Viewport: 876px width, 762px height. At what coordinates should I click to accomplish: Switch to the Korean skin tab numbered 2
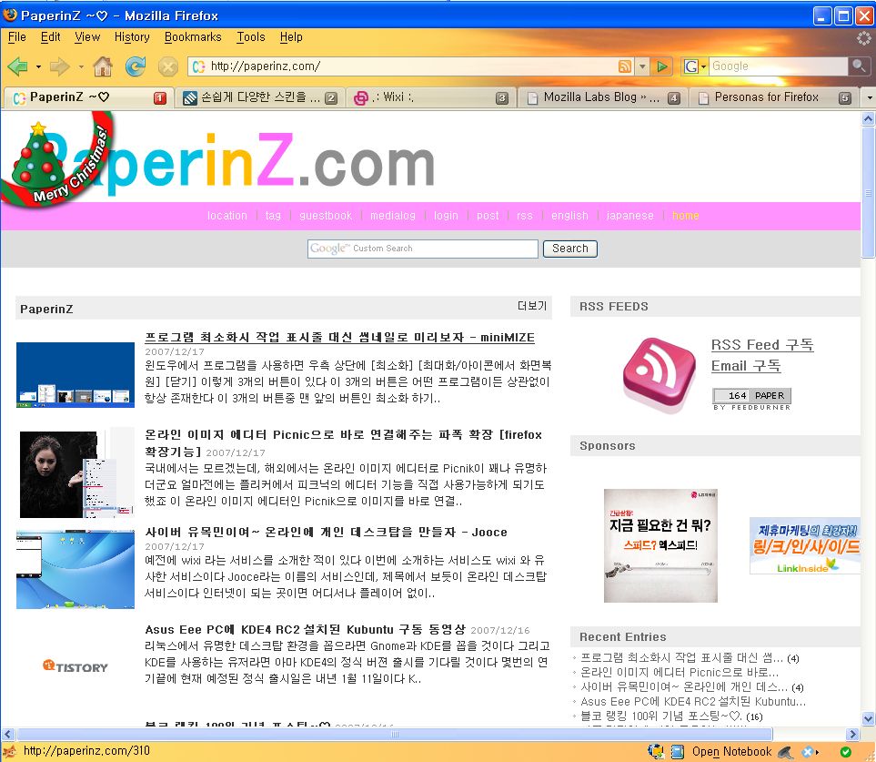click(260, 97)
